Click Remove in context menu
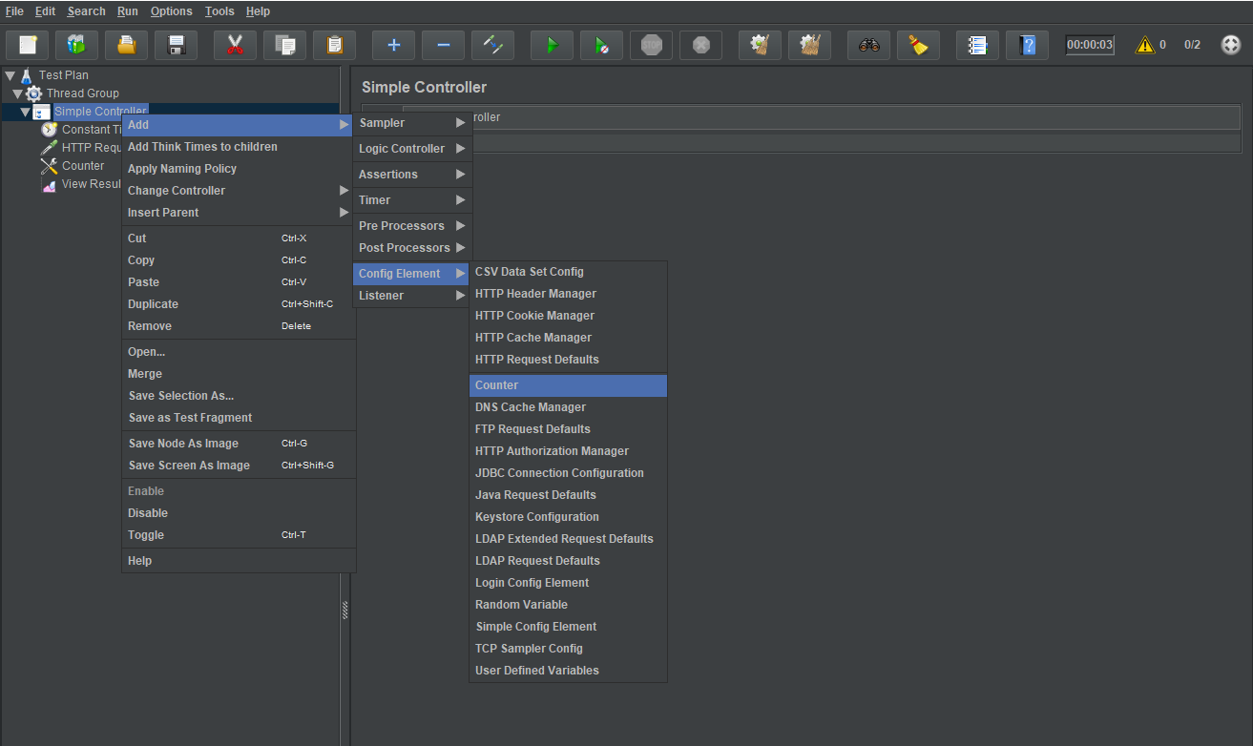1253x746 pixels. (x=239, y=326)
